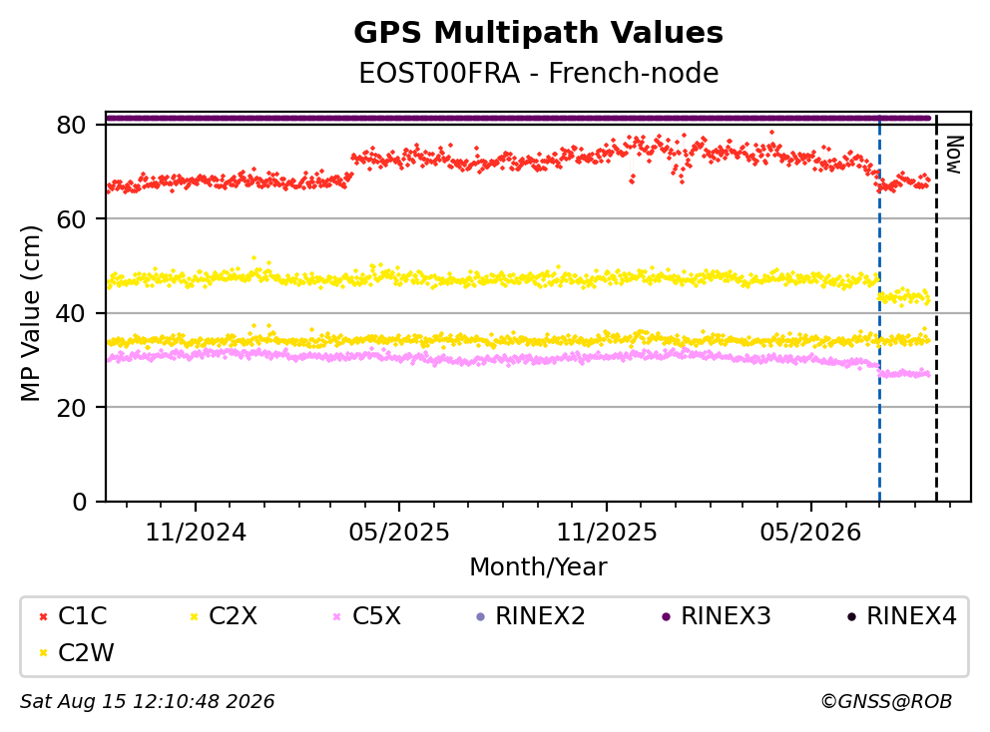Click the pink C5X legend marker
The width and height of the screenshot is (990, 732).
tap(337, 616)
